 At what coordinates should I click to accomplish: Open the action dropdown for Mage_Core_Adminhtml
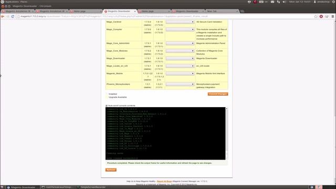coord(180,43)
